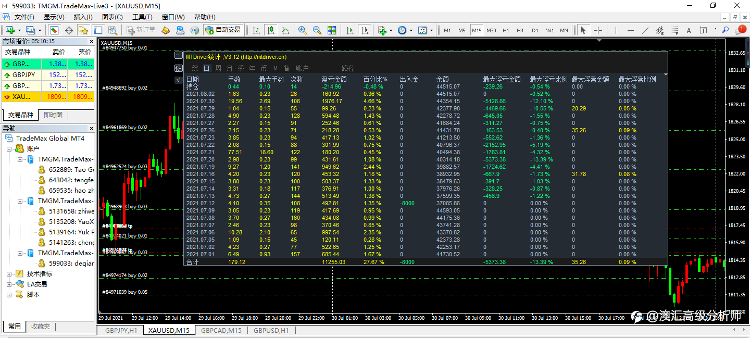750x338 pixels.
Task: Click the MetaEditor yellow book icon
Action: [166, 30]
